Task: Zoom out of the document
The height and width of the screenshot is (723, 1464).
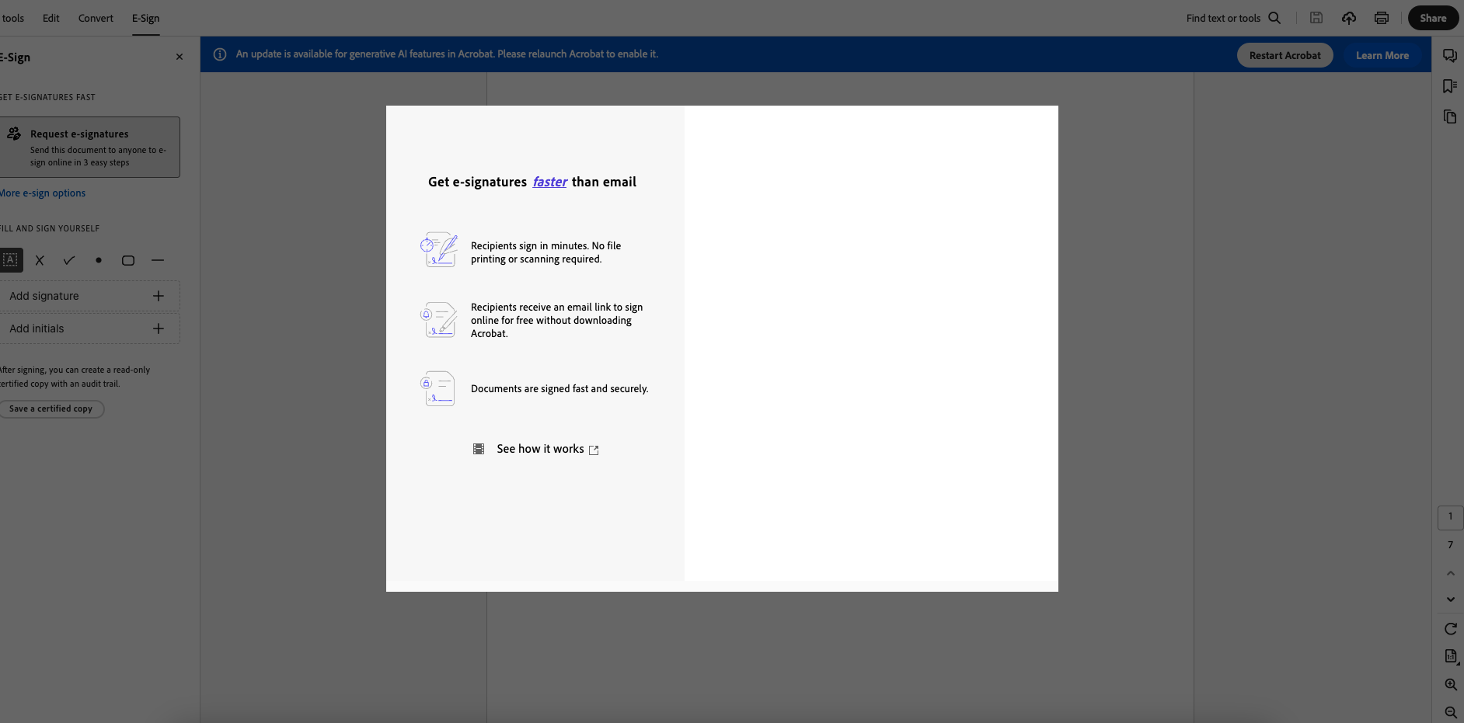Action: click(x=1450, y=712)
